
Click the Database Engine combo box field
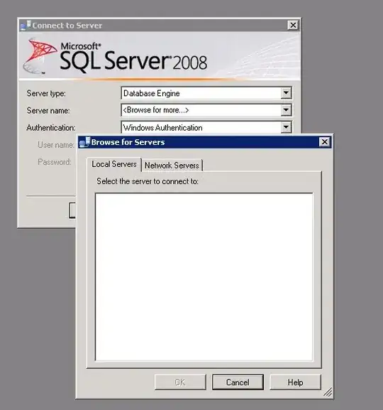tap(206, 93)
